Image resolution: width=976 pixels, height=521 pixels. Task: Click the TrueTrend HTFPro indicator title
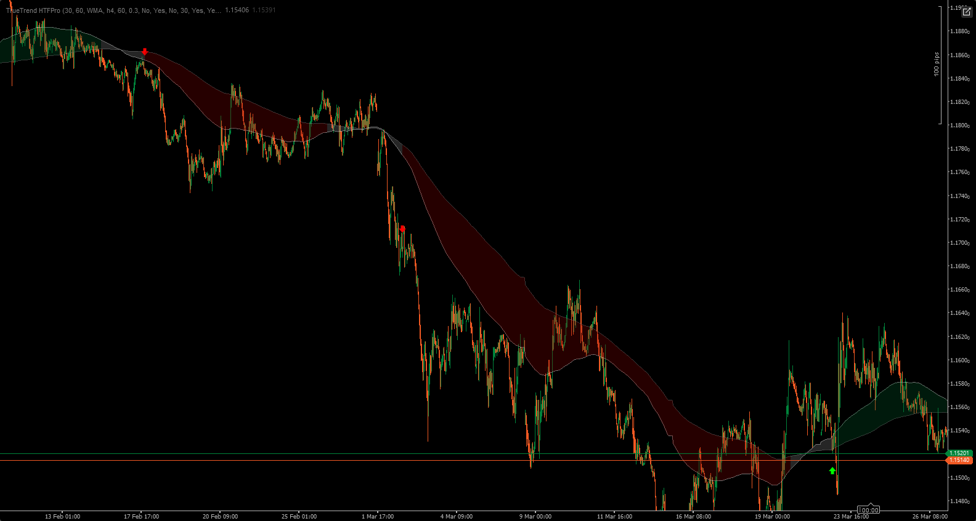coord(113,10)
